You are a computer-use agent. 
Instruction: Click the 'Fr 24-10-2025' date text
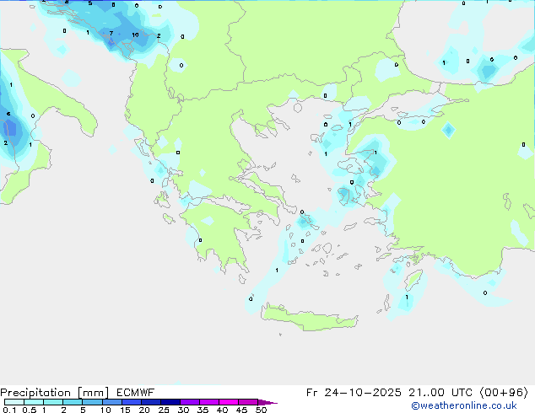click(354, 393)
